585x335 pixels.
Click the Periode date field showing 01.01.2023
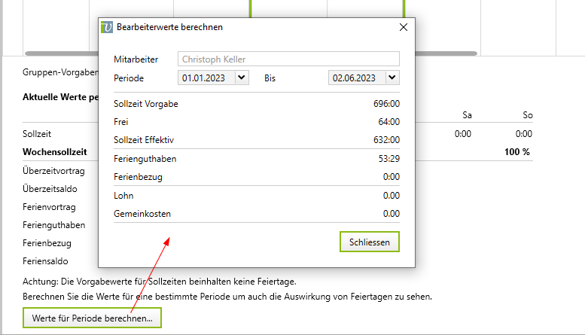coord(206,78)
